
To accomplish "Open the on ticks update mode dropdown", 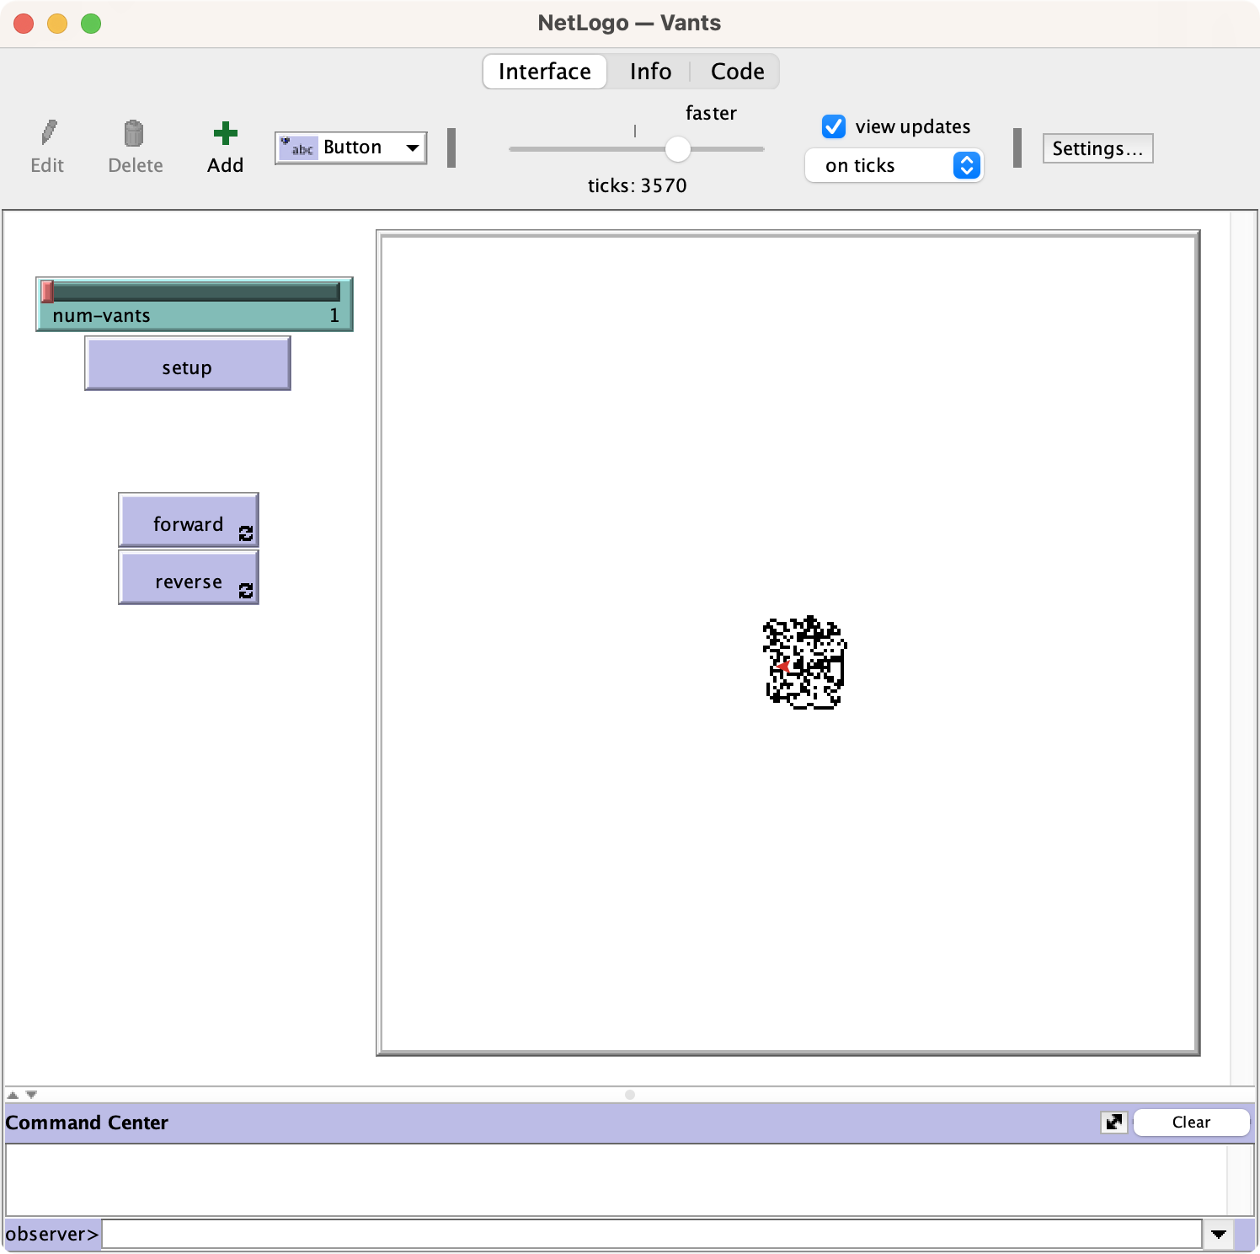I will coord(894,165).
